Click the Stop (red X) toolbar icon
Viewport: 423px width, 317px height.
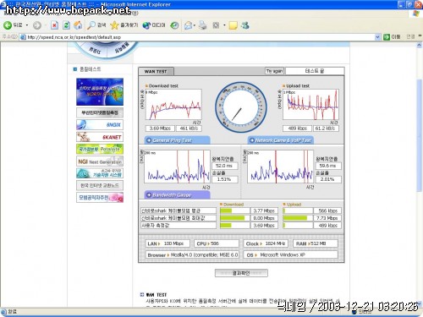(x=54, y=25)
